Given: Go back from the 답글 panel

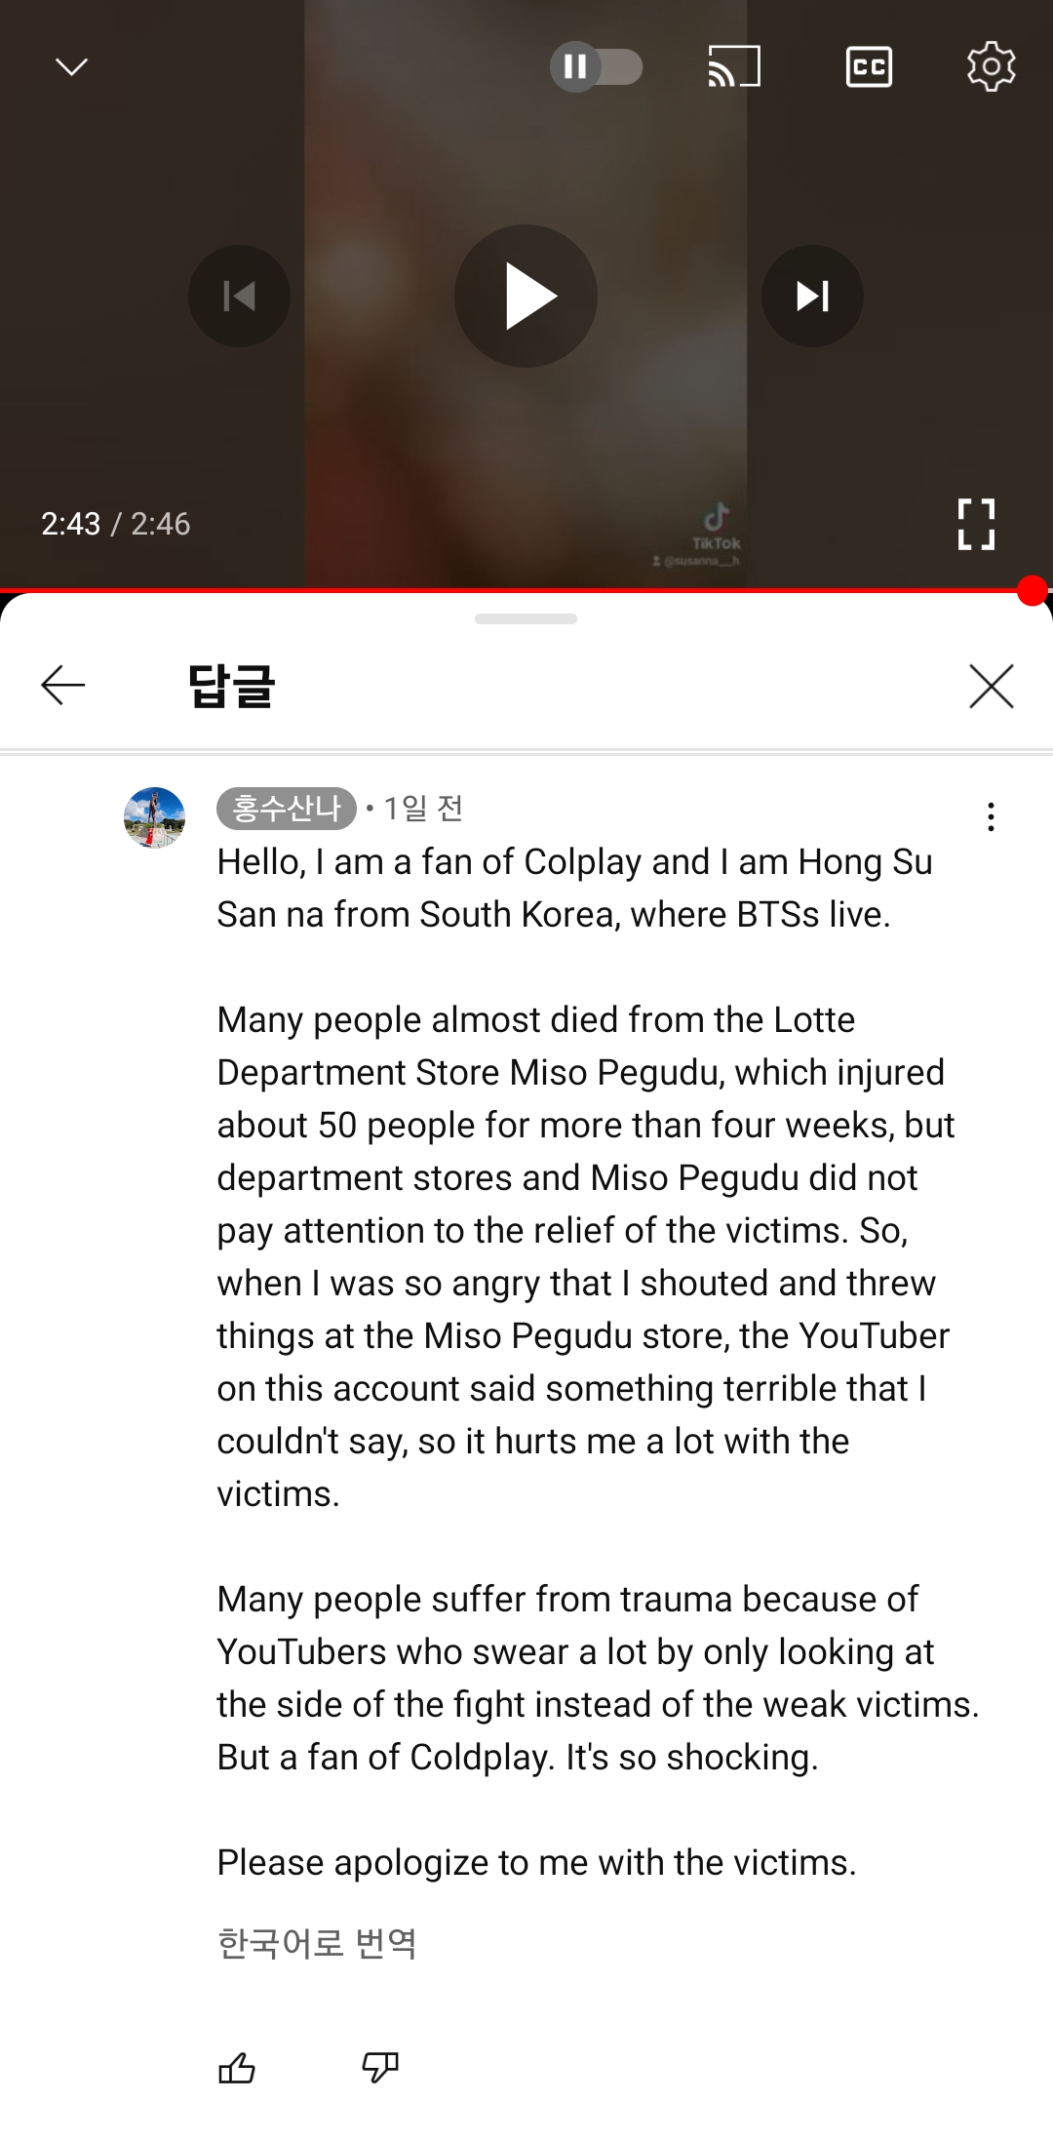Looking at the screenshot, I should click(x=63, y=686).
